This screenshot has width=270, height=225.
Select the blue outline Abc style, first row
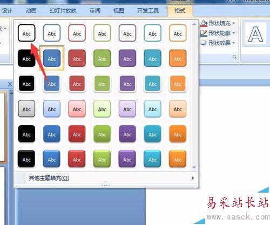point(52,33)
